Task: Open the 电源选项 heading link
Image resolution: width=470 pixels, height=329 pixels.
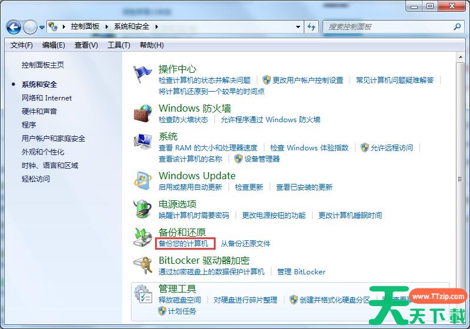Action: [x=177, y=204]
